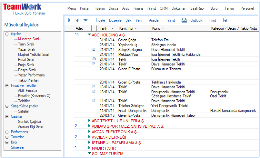
Task: Open the İşlerim menu
Action: [x=100, y=8]
